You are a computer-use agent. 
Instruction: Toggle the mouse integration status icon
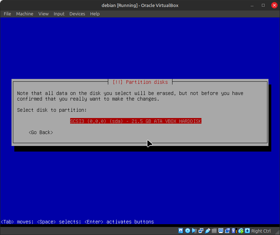pos(241,231)
